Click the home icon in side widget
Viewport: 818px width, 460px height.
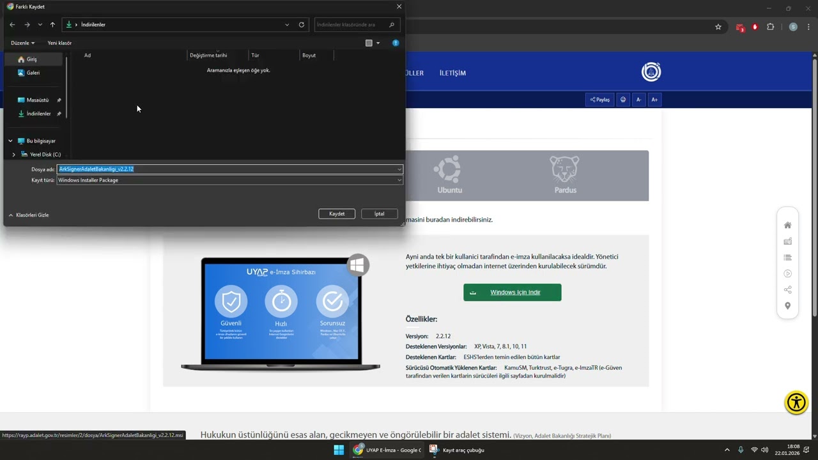pyautogui.click(x=787, y=226)
